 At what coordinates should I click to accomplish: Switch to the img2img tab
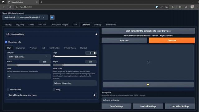20,25
